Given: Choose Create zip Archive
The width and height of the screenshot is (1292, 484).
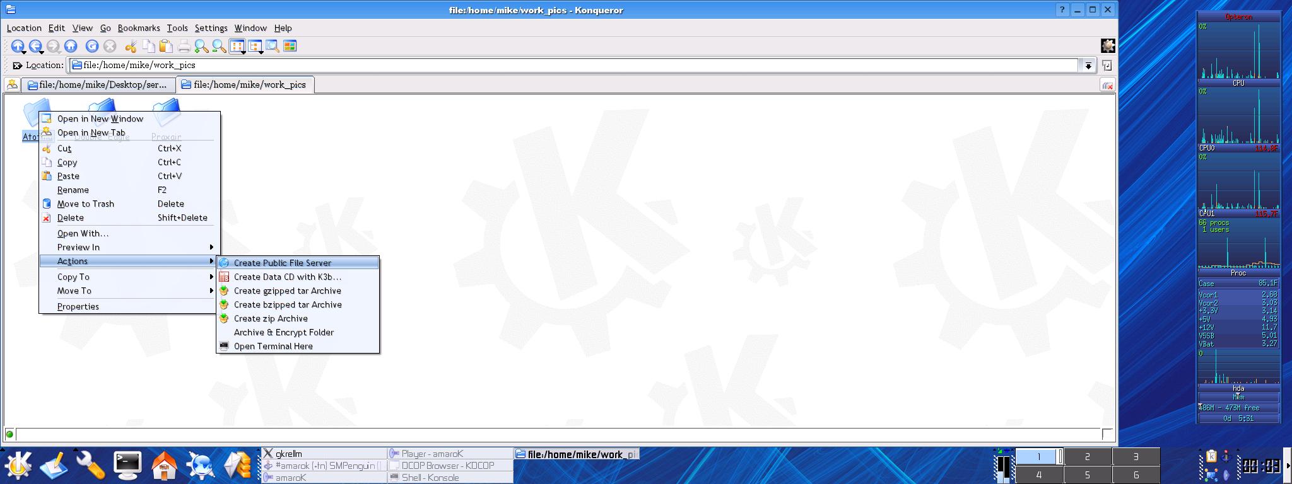Looking at the screenshot, I should click(x=298, y=318).
